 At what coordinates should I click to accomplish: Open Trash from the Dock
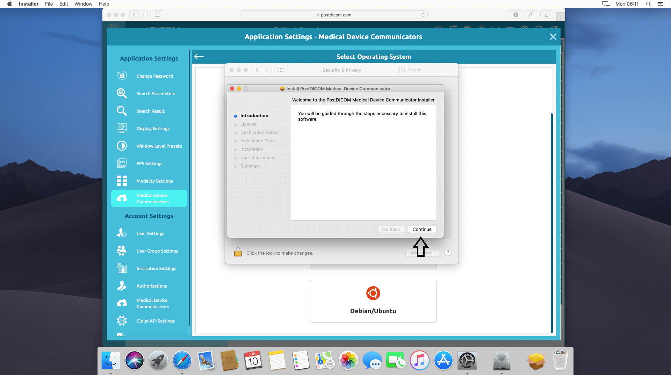tap(560, 361)
